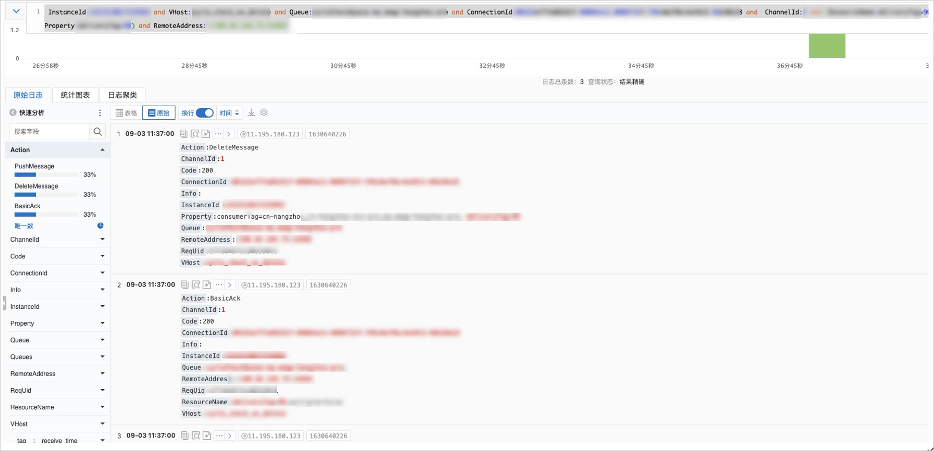Click source IP tag on log 3
This screenshot has height=451, width=934.
[271, 436]
